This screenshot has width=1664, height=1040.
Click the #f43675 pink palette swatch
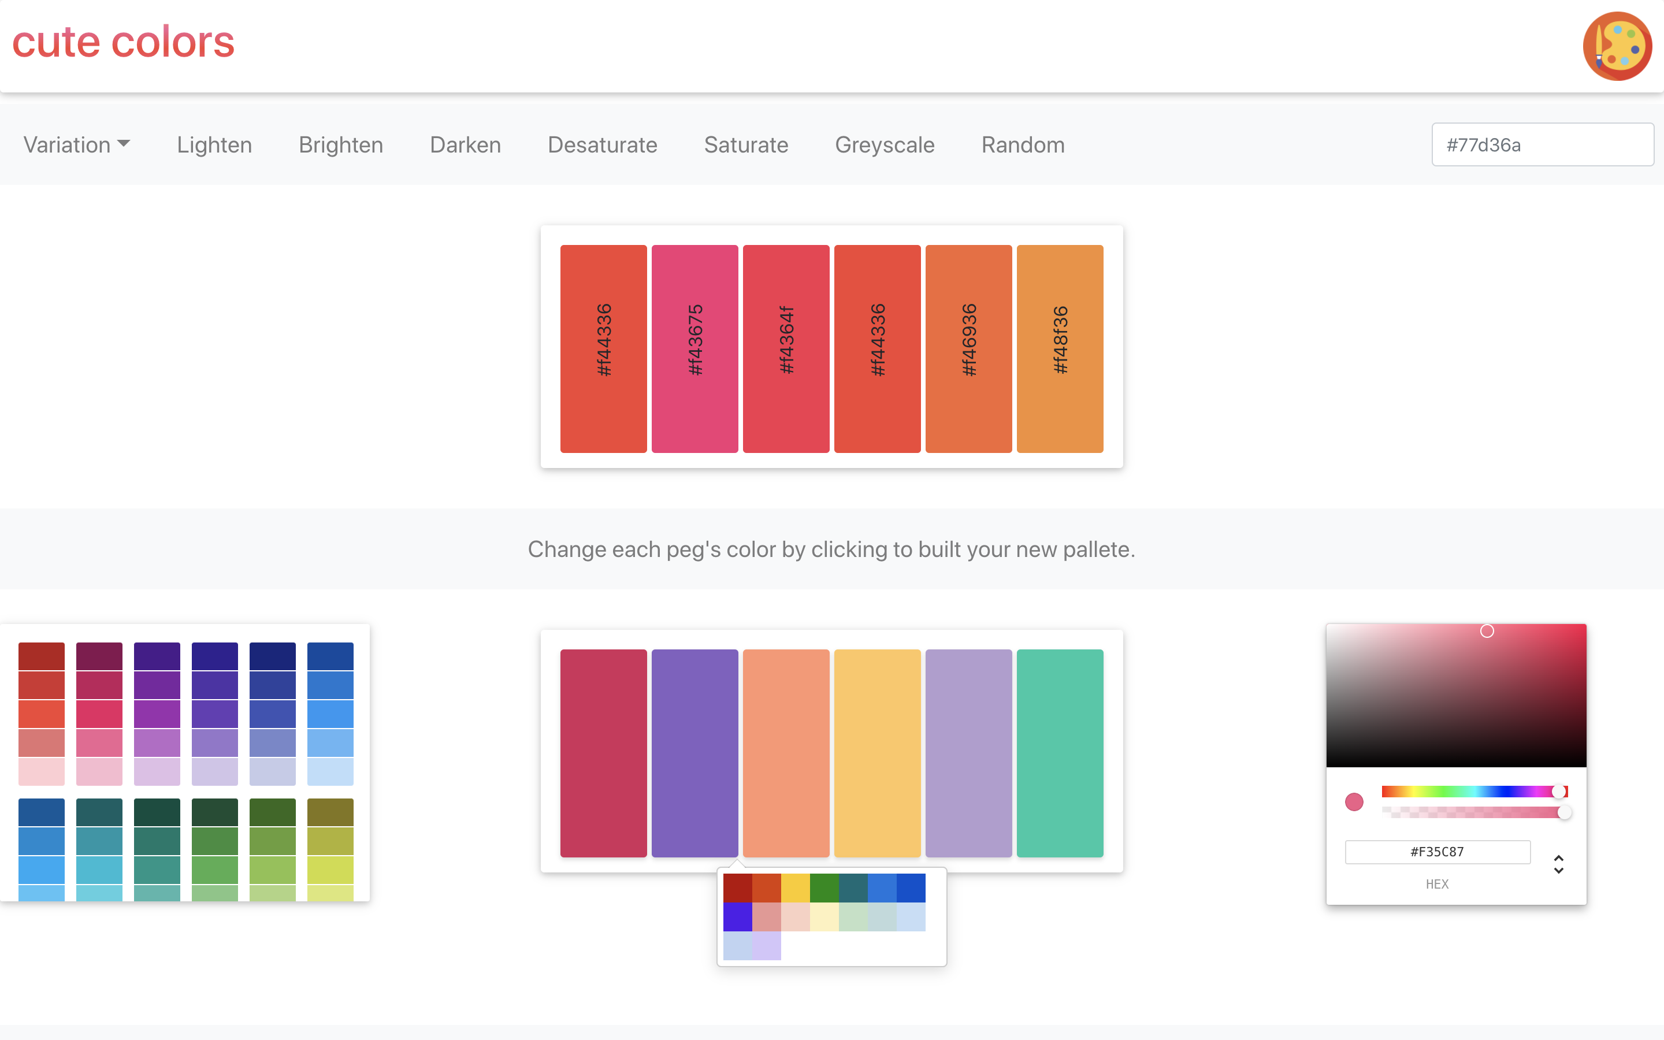click(694, 348)
